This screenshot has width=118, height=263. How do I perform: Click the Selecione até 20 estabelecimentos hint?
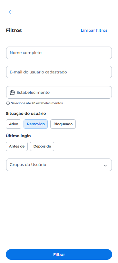click(37, 103)
